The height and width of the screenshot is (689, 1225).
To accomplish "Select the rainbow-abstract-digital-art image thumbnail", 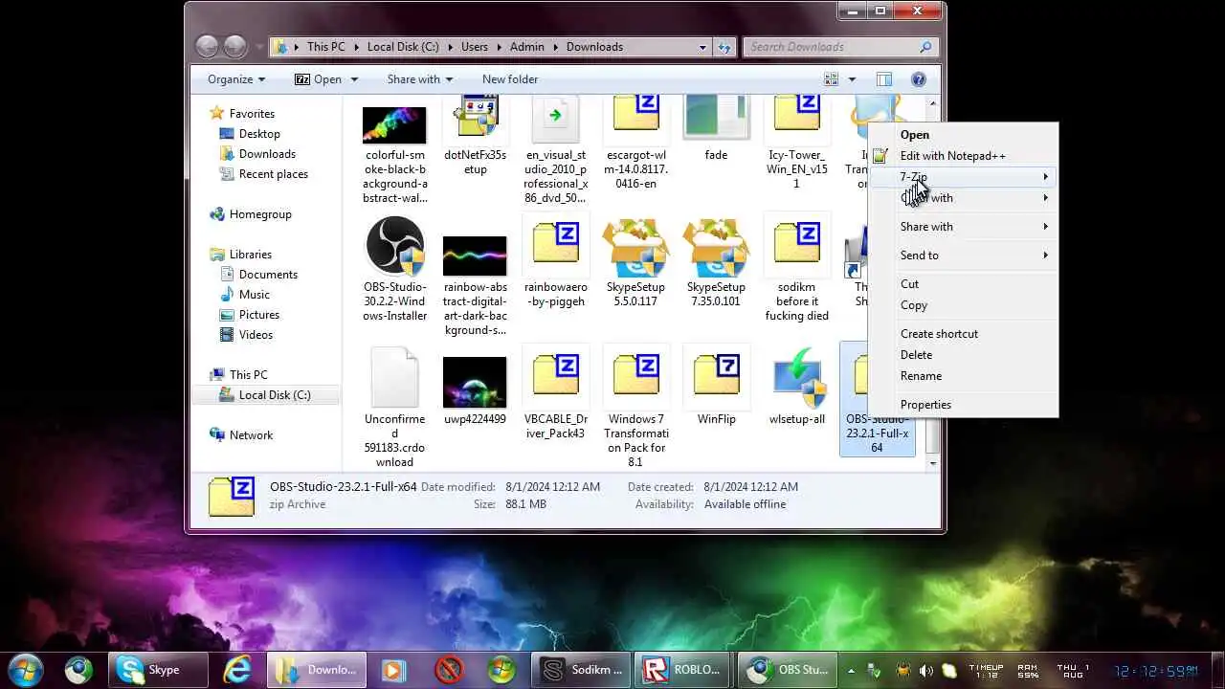I will click(x=475, y=256).
